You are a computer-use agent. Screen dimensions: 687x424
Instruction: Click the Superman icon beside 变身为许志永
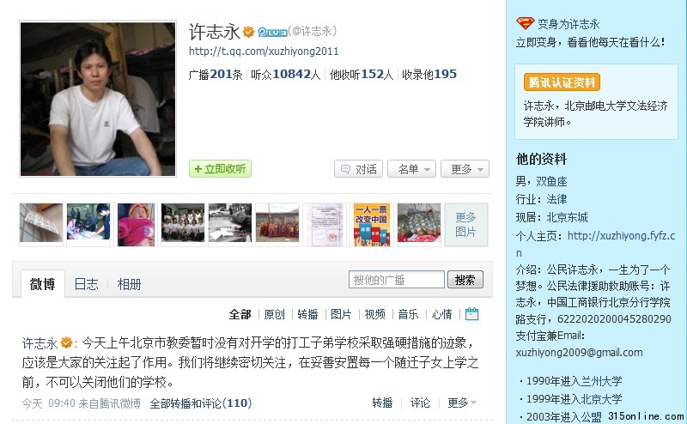[x=525, y=23]
